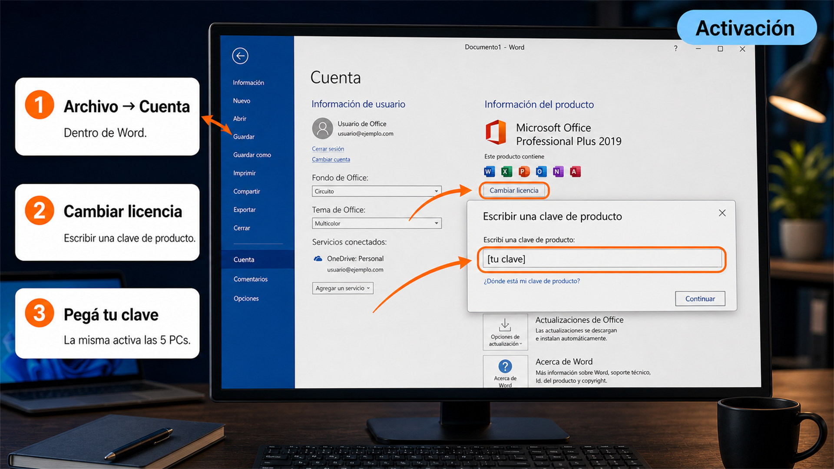
Task: Select Guardar como in the backstage menu
Action: click(252, 155)
